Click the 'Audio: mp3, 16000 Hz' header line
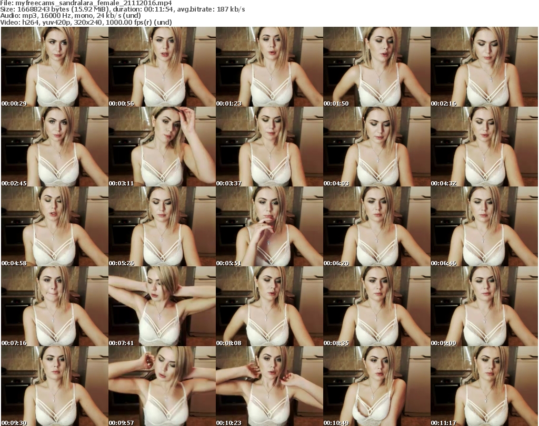Viewport: 539px width, 426px height. [71, 16]
